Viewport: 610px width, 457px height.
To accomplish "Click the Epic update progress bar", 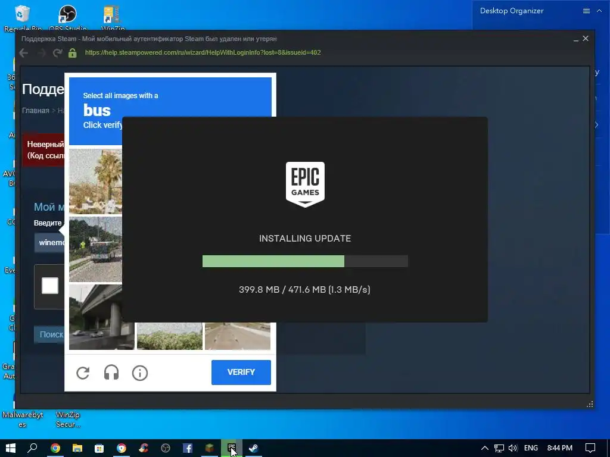I will (x=305, y=261).
